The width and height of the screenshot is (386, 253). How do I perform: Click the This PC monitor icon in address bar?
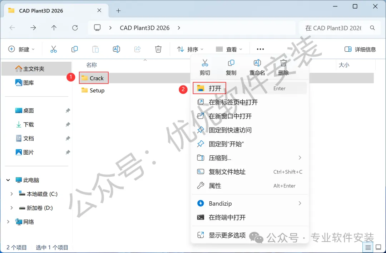(97, 27)
